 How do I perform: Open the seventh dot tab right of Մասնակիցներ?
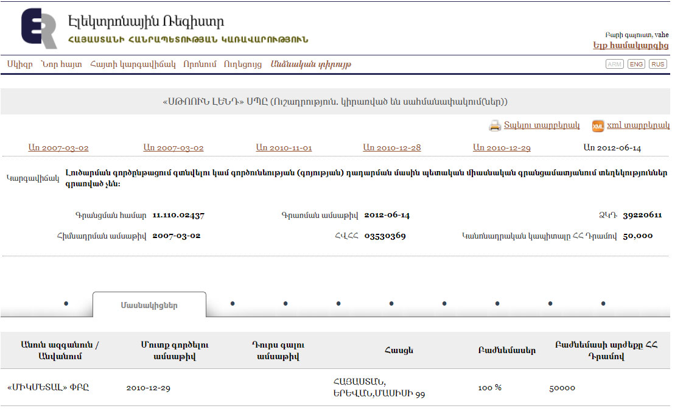pos(550,303)
